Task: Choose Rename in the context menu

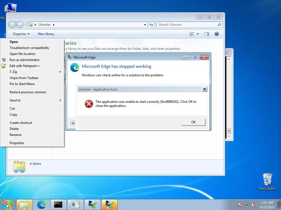Action: pyautogui.click(x=32, y=135)
